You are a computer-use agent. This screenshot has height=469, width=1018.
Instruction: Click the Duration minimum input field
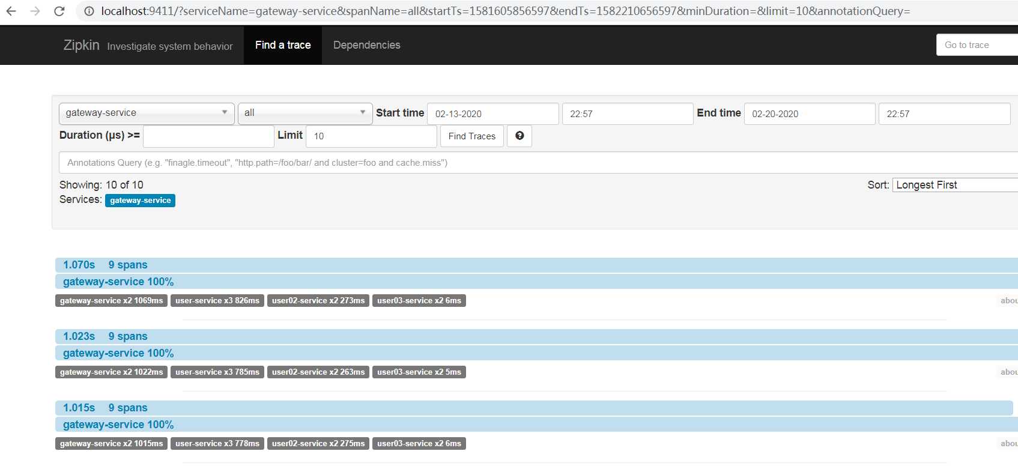(208, 136)
